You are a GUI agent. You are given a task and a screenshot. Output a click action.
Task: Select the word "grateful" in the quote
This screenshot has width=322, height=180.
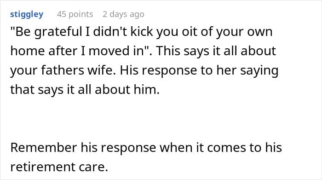(58, 32)
